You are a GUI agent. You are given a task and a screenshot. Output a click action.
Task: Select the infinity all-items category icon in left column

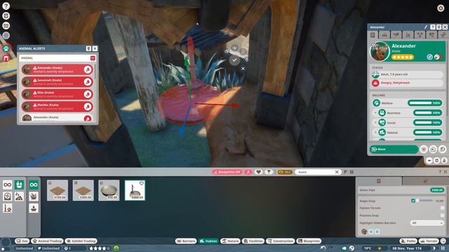pos(8,185)
